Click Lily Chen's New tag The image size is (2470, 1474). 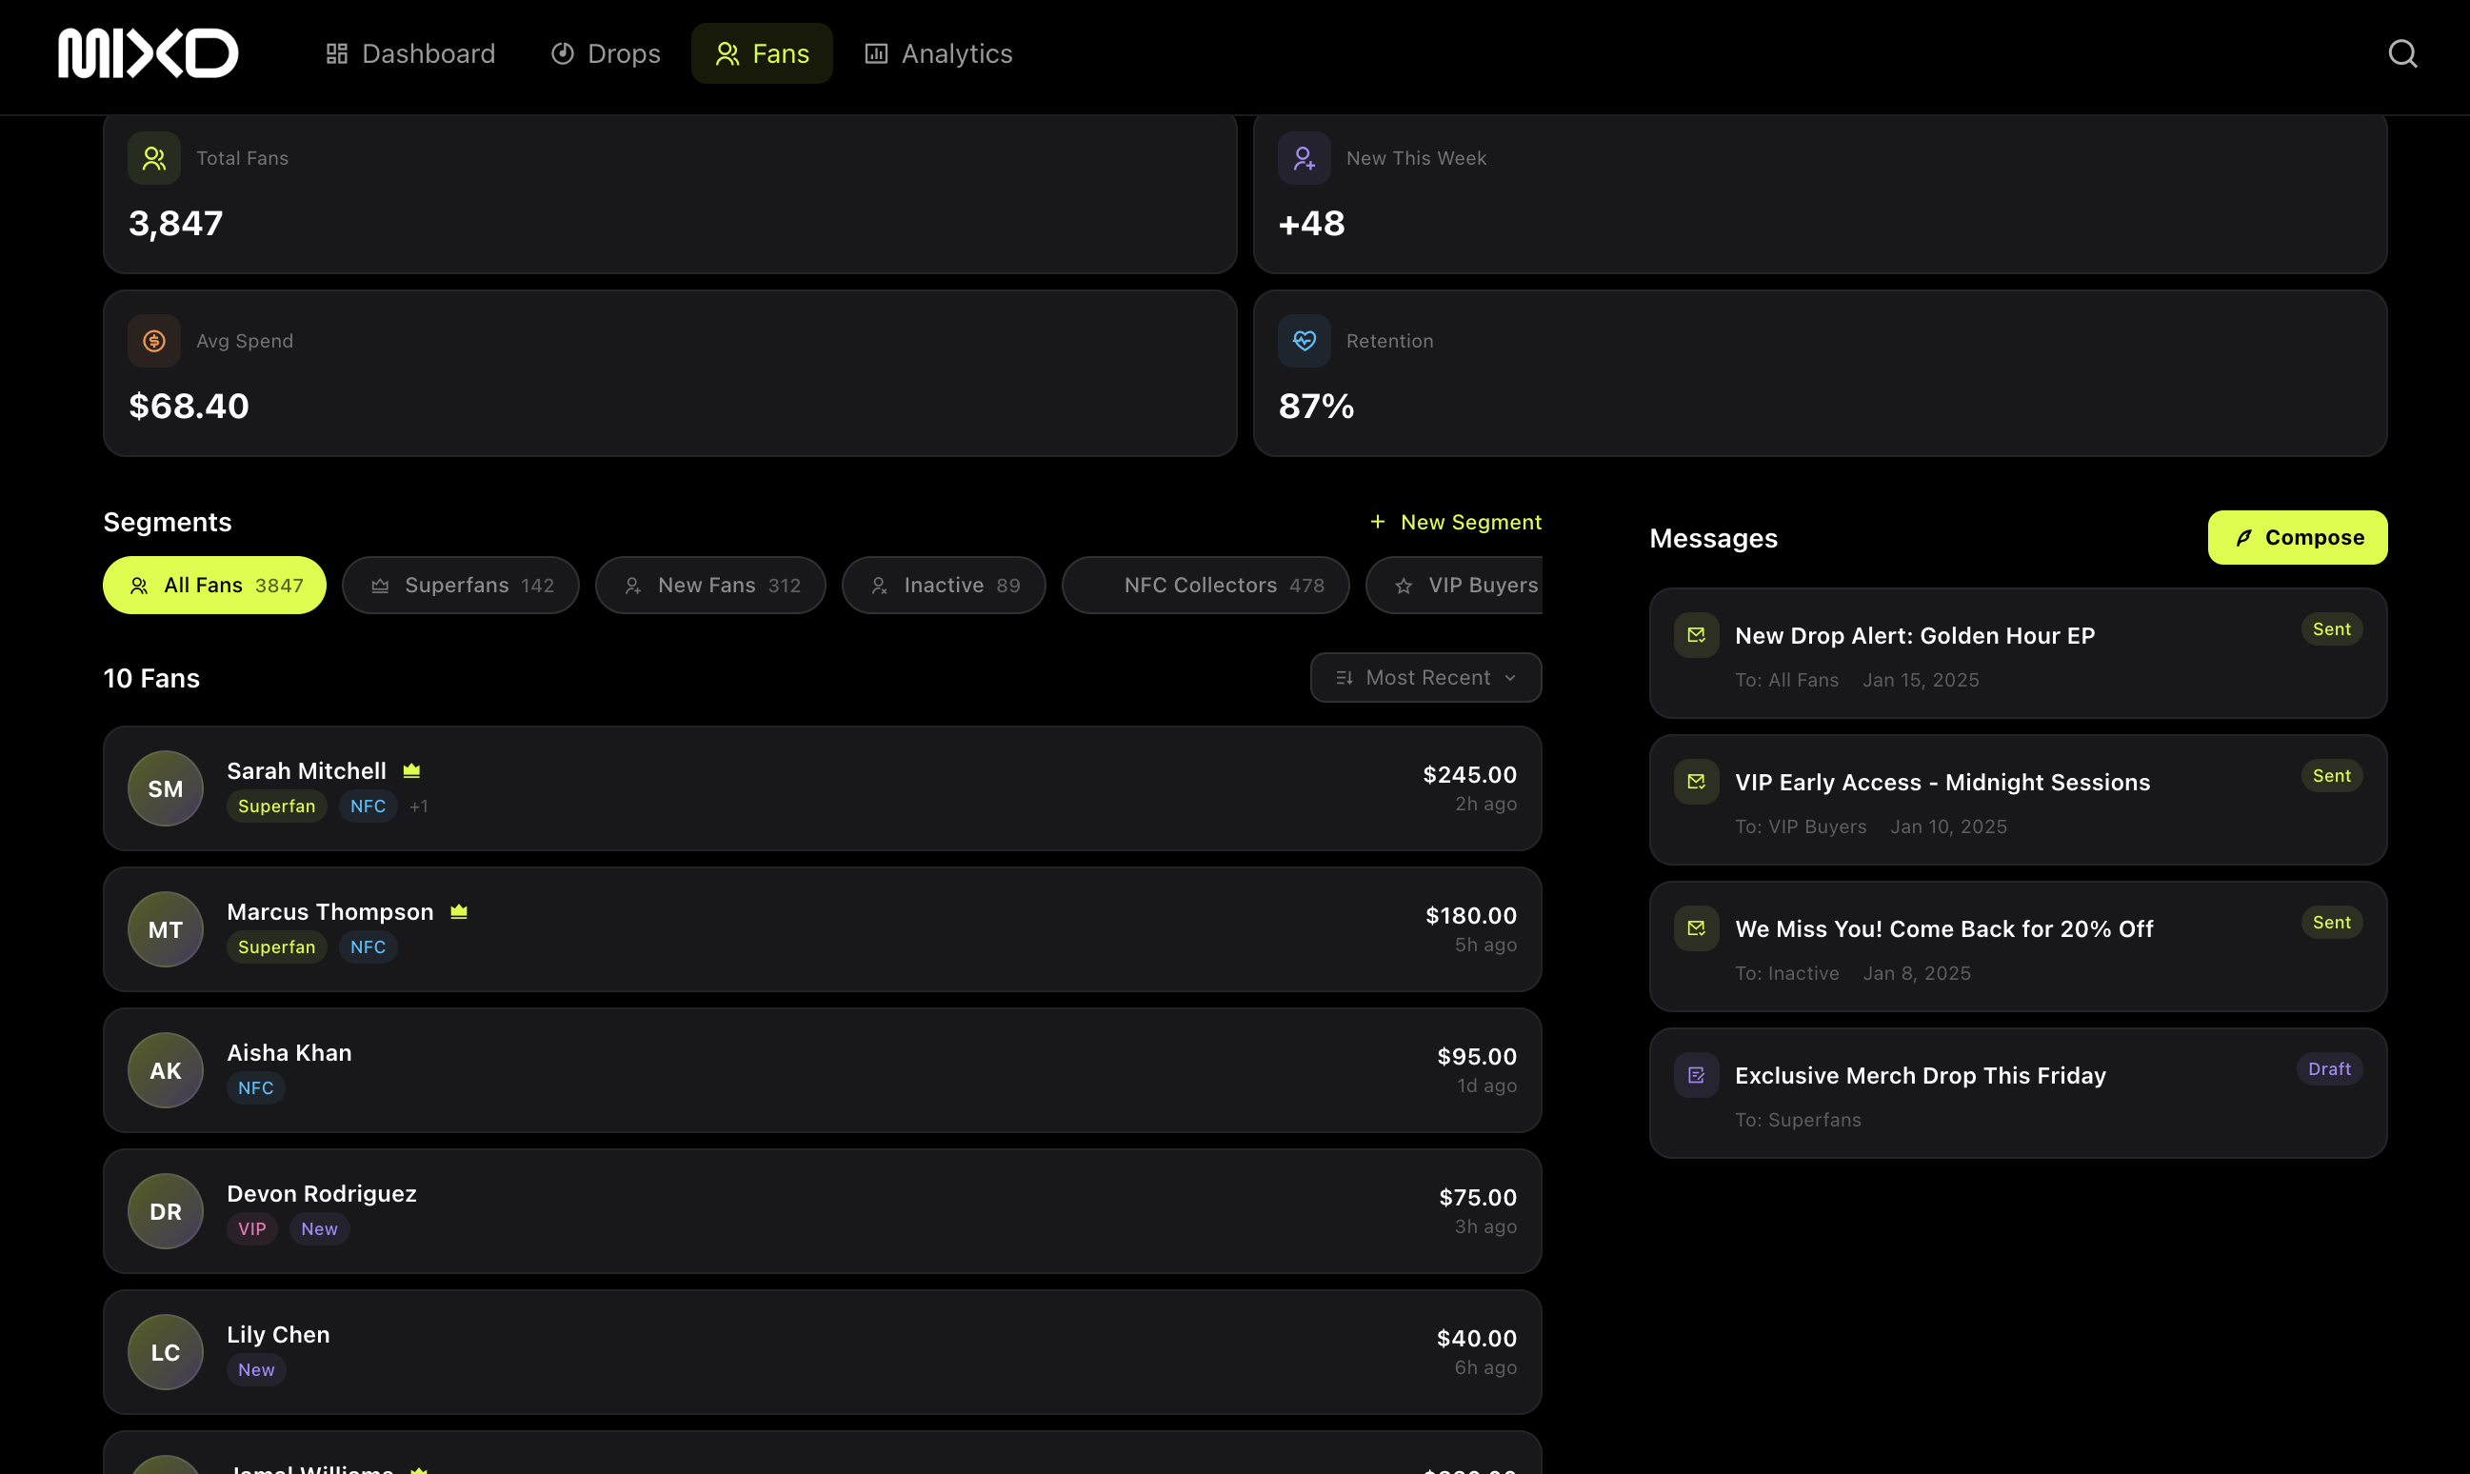coord(256,1369)
